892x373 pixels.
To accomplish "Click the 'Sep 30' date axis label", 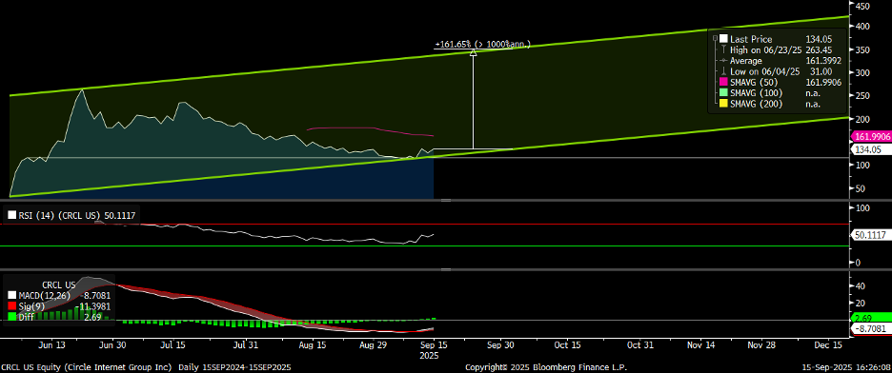I will [501, 345].
